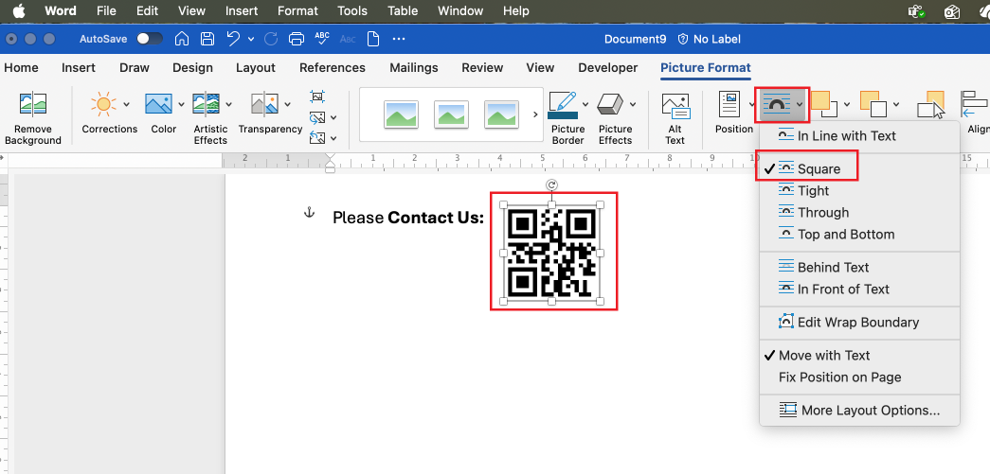990x474 pixels.
Task: Click the Align objects icon
Action: (x=974, y=104)
